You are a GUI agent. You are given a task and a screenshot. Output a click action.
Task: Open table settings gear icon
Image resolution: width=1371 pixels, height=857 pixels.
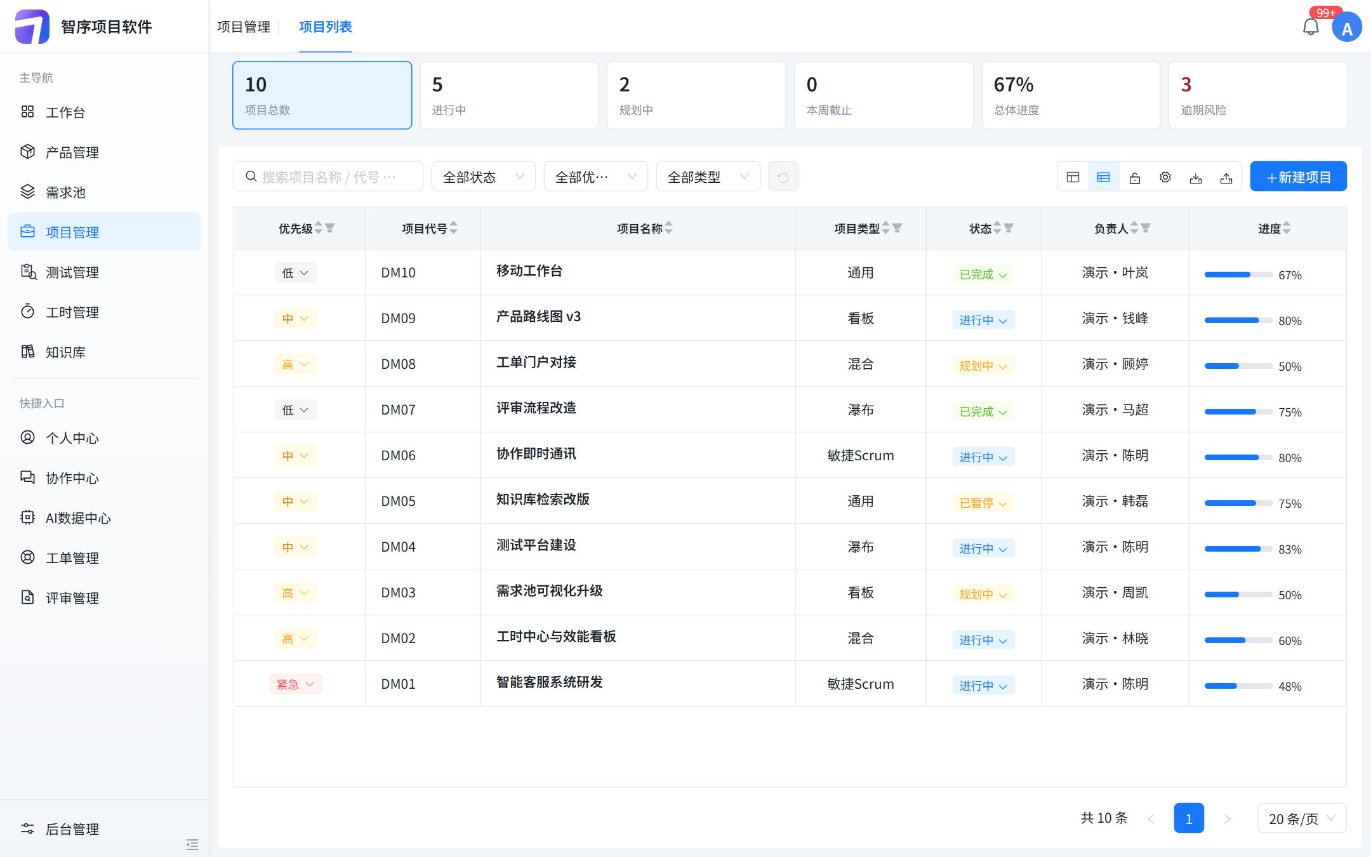pos(1165,177)
